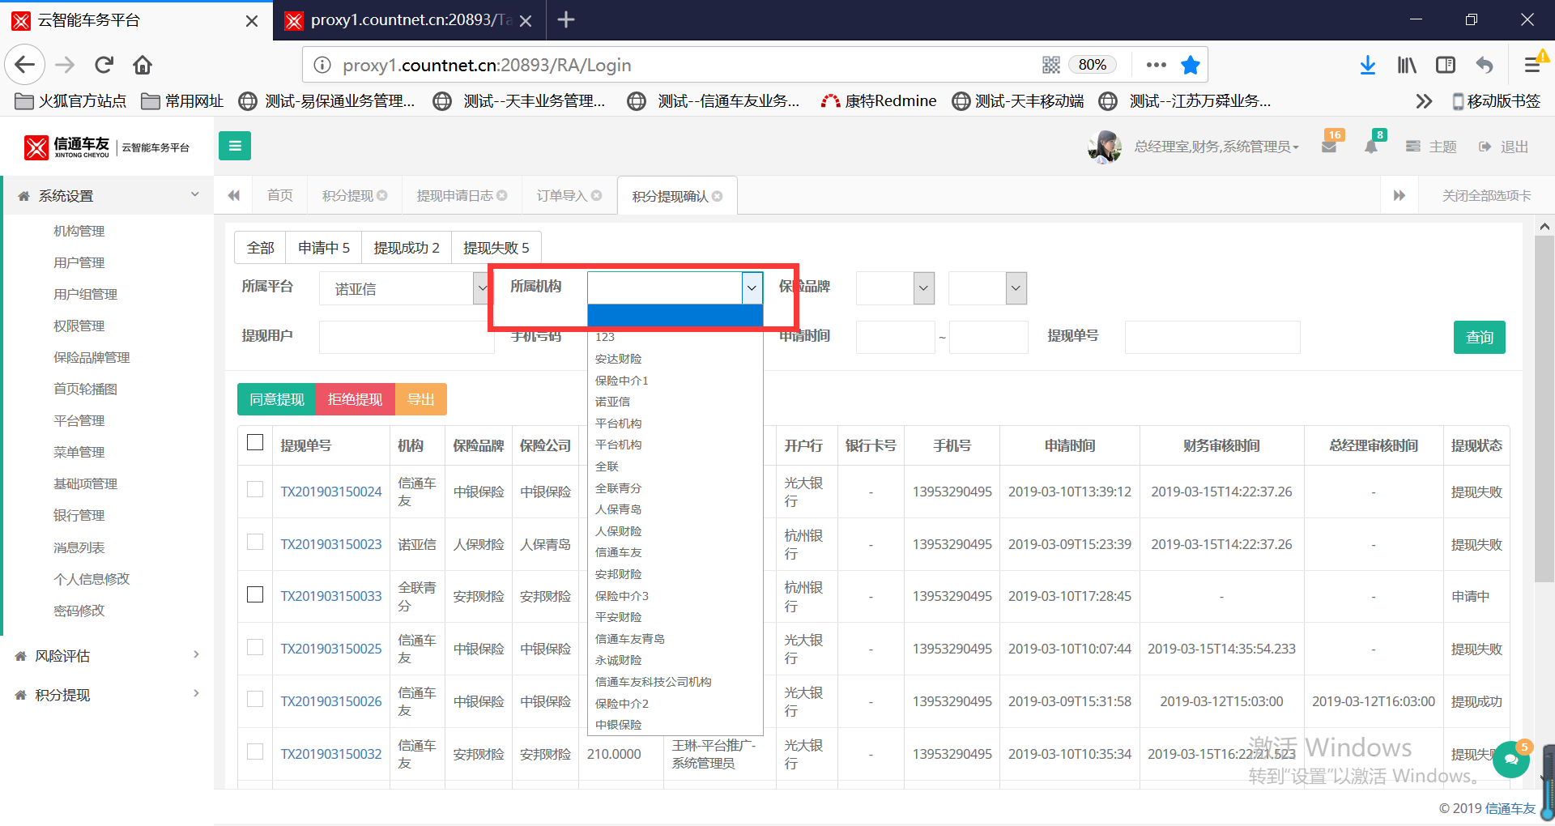Image resolution: width=1555 pixels, height=826 pixels.
Task: Switch to the 提现申请日志 tab
Action: (x=454, y=196)
